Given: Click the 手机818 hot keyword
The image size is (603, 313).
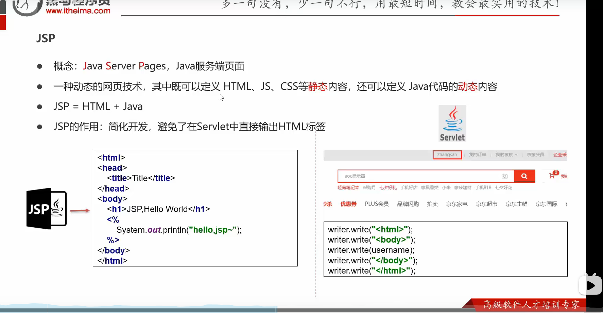Looking at the screenshot, I should tap(483, 187).
